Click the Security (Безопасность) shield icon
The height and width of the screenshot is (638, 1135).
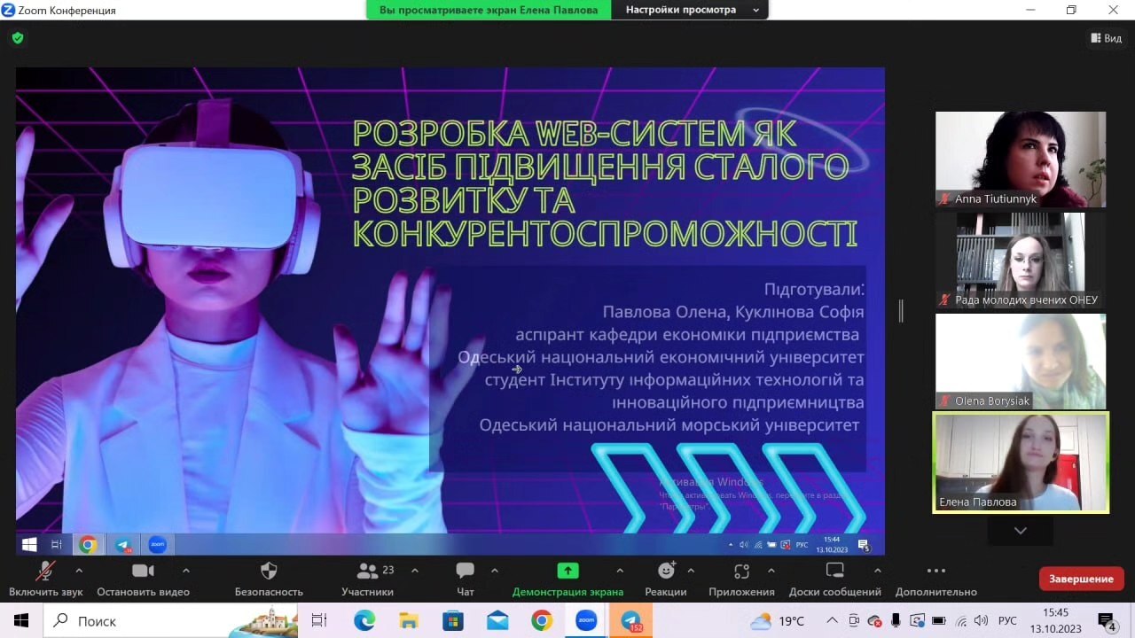tap(269, 571)
